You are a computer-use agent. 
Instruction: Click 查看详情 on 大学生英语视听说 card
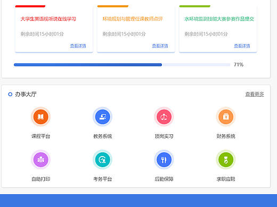tap(78, 46)
